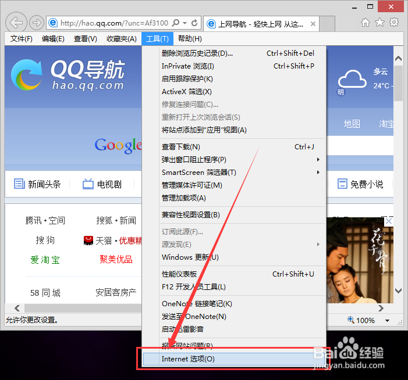Click the browser Forward arrow button
This screenshot has width=408, height=380.
(37, 23)
